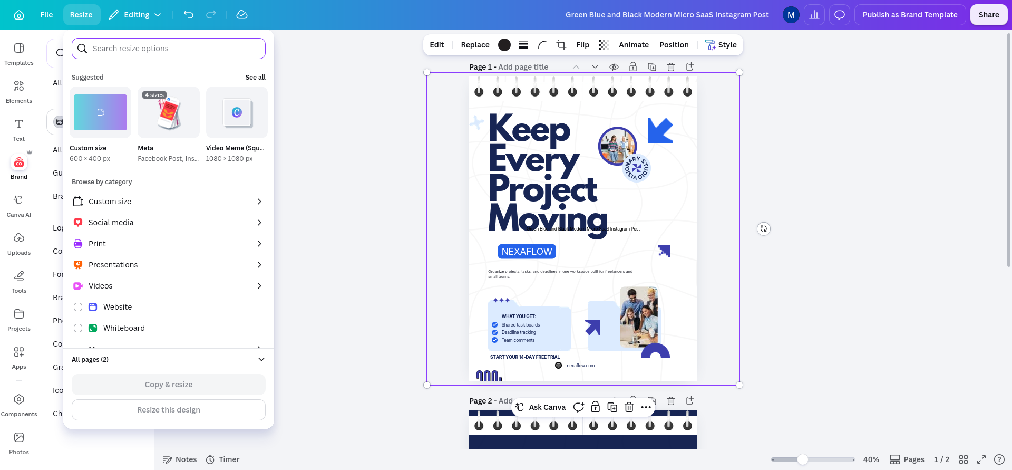Open the Templates sidebar panel

[19, 54]
